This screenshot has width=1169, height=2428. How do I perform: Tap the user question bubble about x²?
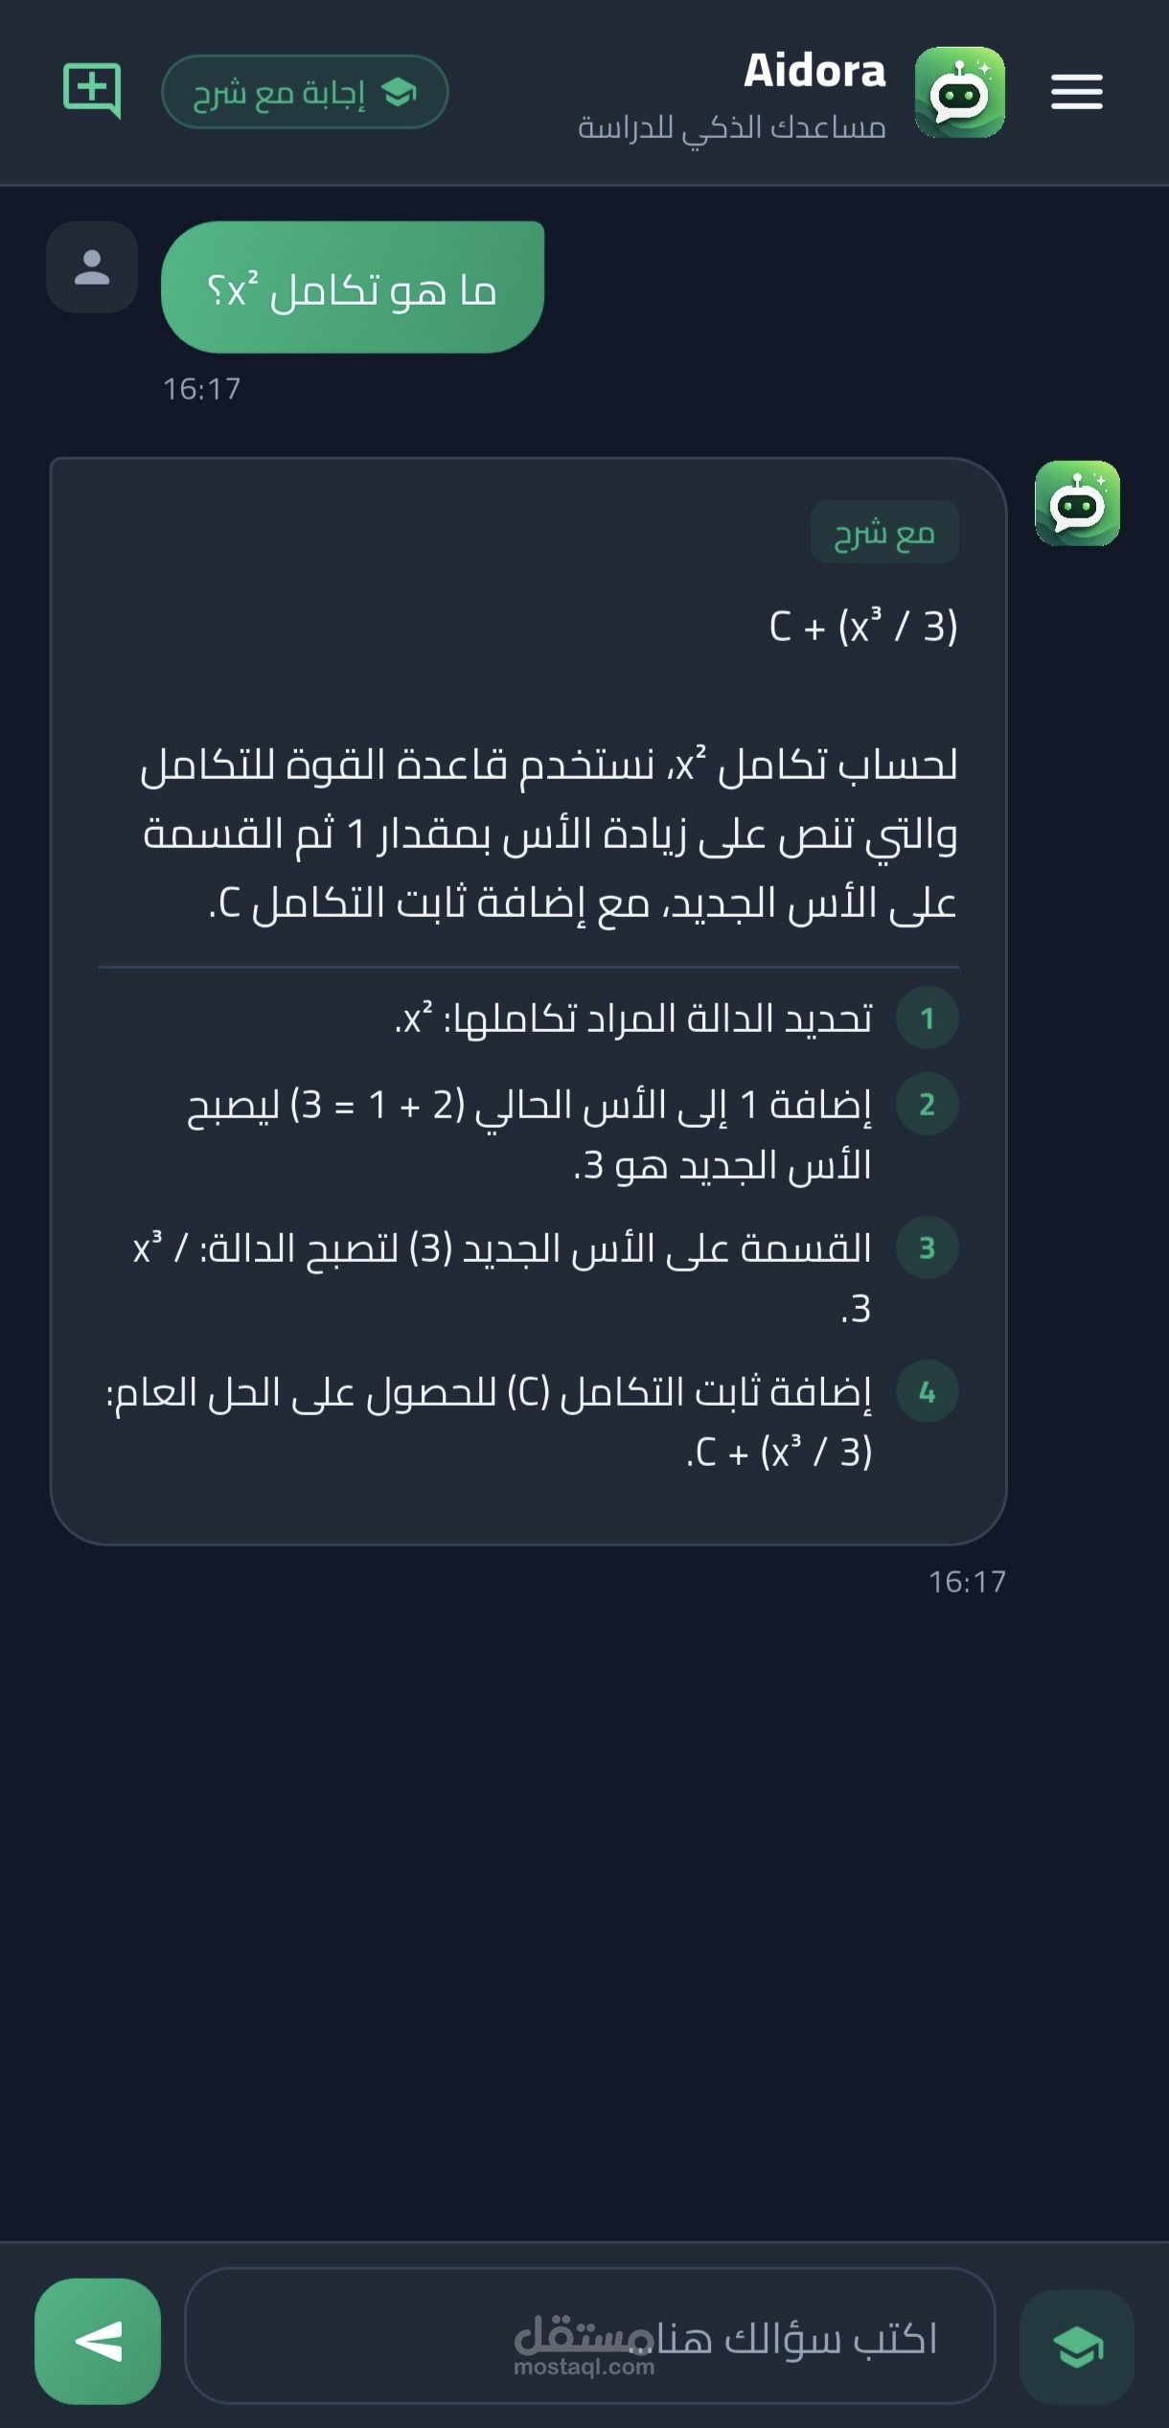pos(353,287)
